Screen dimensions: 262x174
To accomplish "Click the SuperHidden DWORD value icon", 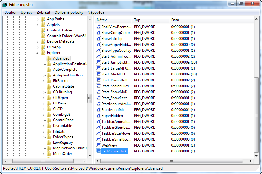I will click(x=98, y=116).
